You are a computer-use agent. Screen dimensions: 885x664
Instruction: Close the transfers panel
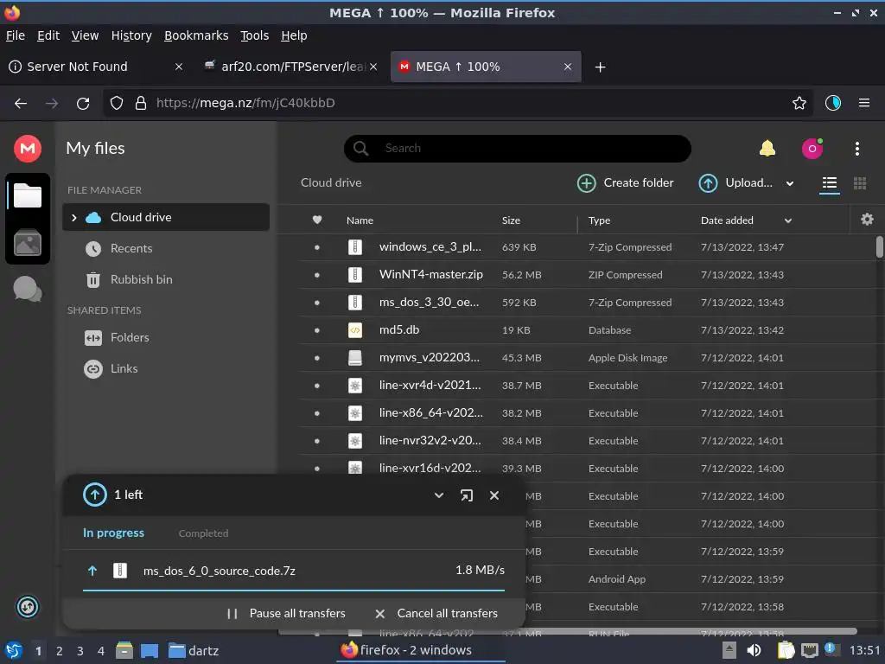(493, 495)
